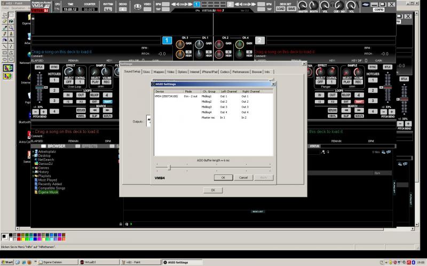Viewport: 427px width, 266px height.
Task: Switch to the EFFECTS panel tab
Action: [x=86, y=146]
